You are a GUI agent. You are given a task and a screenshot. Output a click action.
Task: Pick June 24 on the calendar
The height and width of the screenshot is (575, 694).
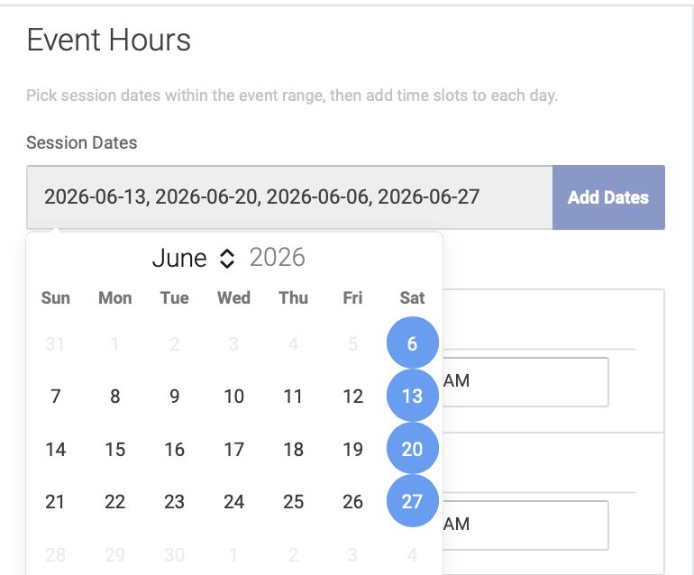pos(233,501)
